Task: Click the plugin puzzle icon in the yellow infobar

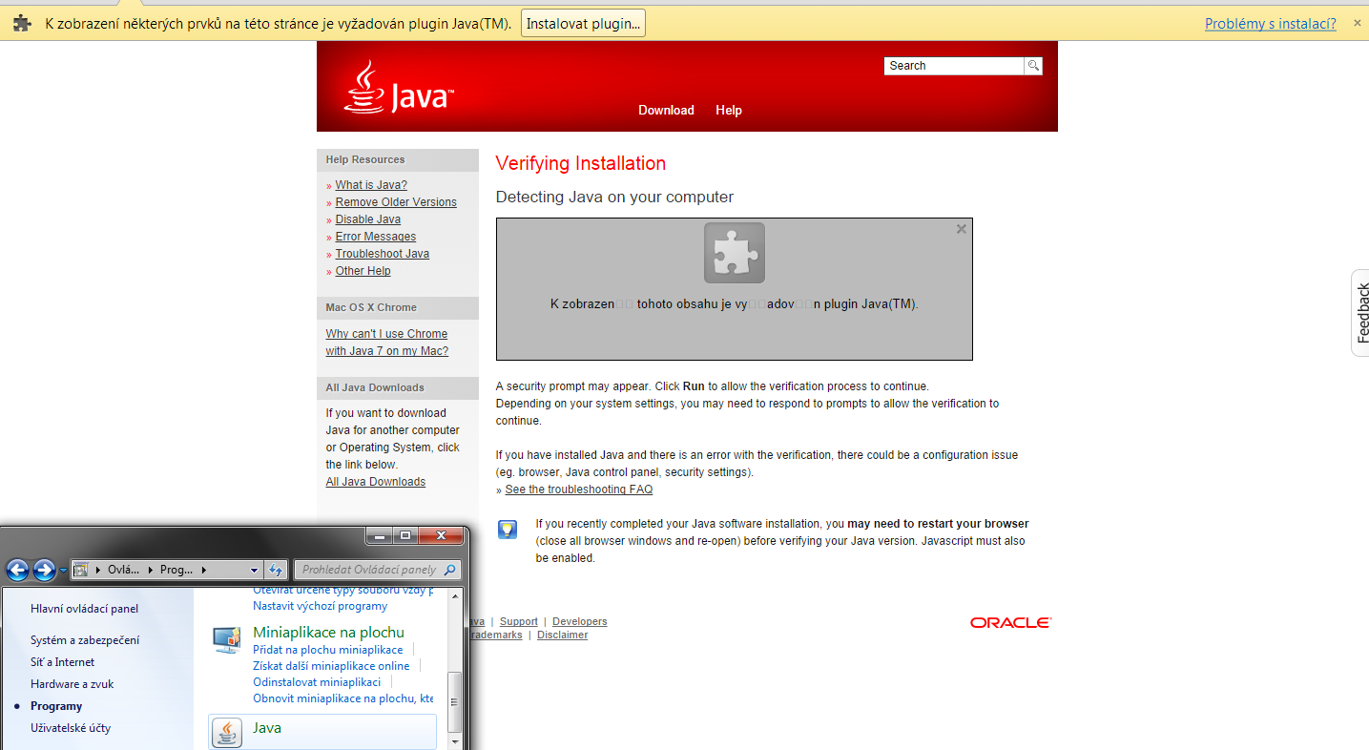Action: pos(22,24)
